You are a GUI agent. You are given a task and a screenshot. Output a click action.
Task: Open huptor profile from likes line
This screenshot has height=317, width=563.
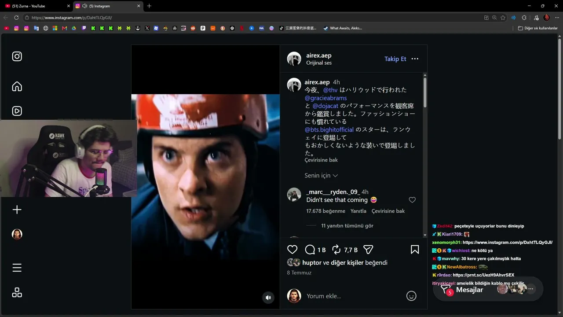[x=312, y=262]
